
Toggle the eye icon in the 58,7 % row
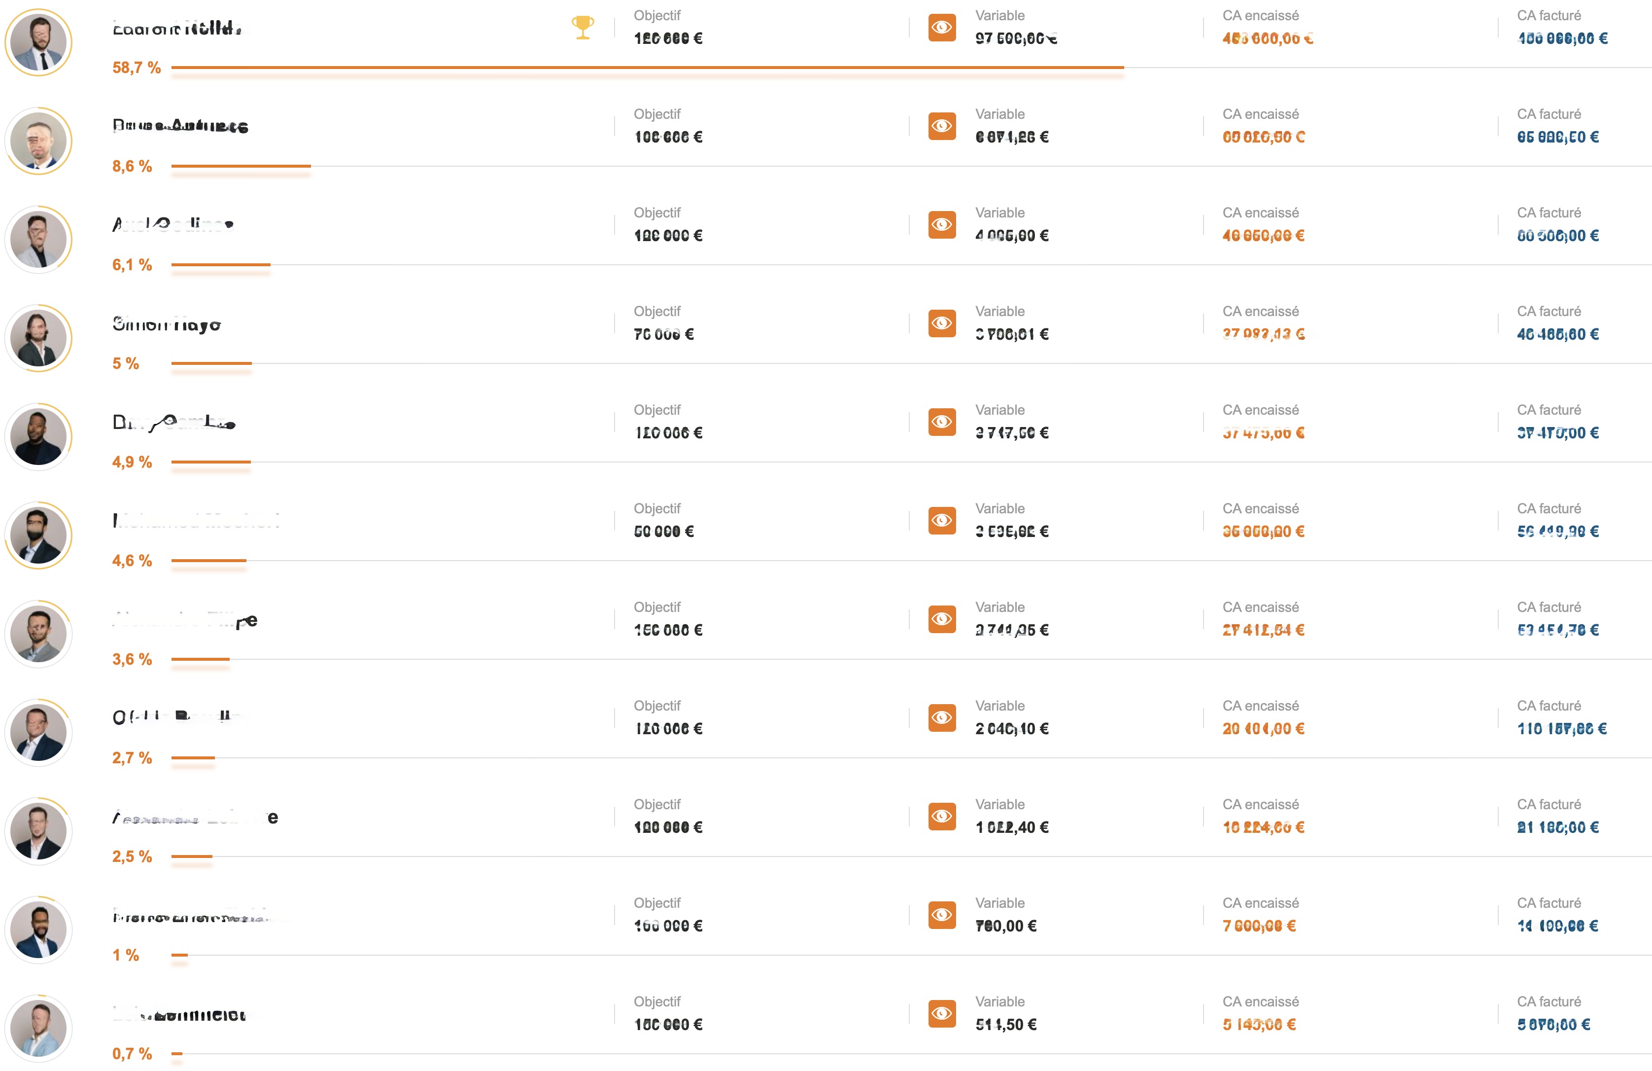[941, 28]
